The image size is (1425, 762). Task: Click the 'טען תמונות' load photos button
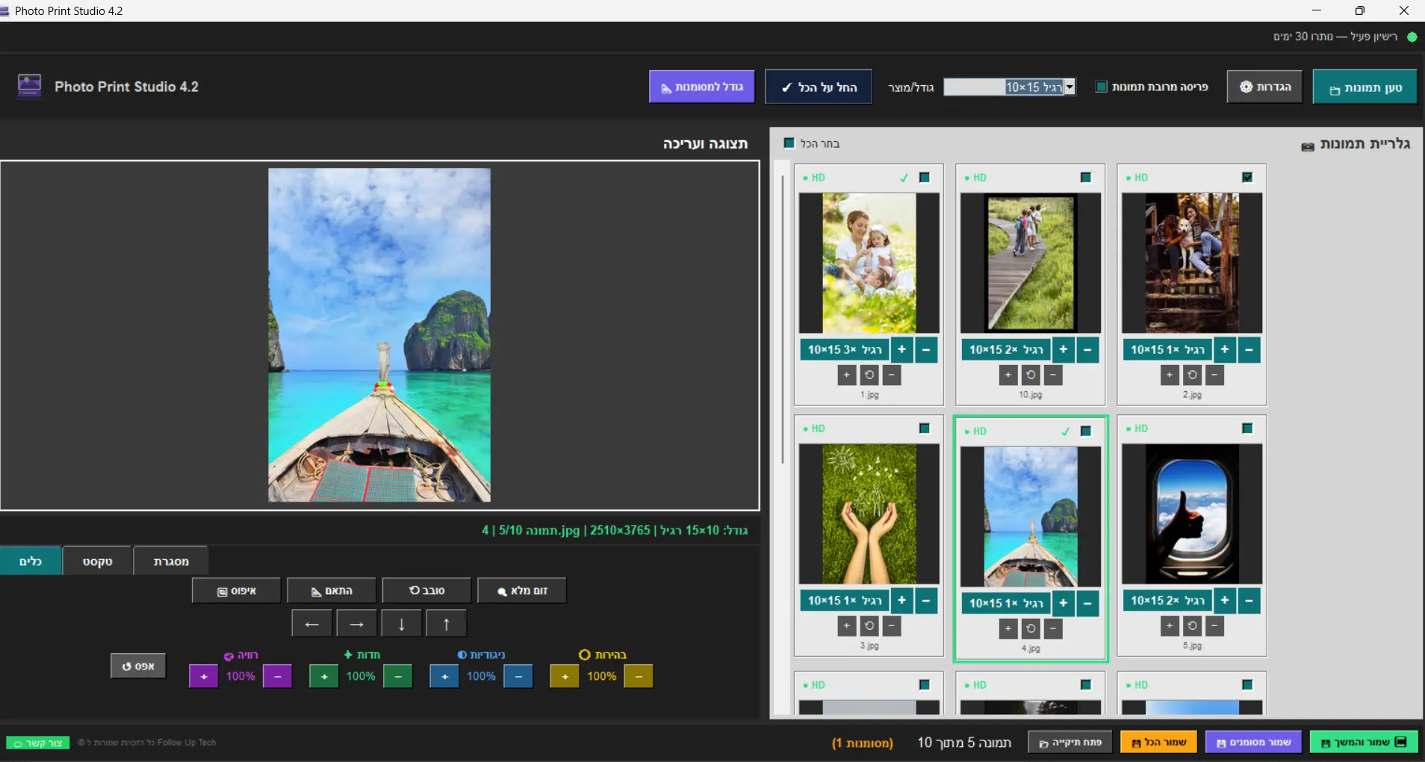[x=1365, y=88]
